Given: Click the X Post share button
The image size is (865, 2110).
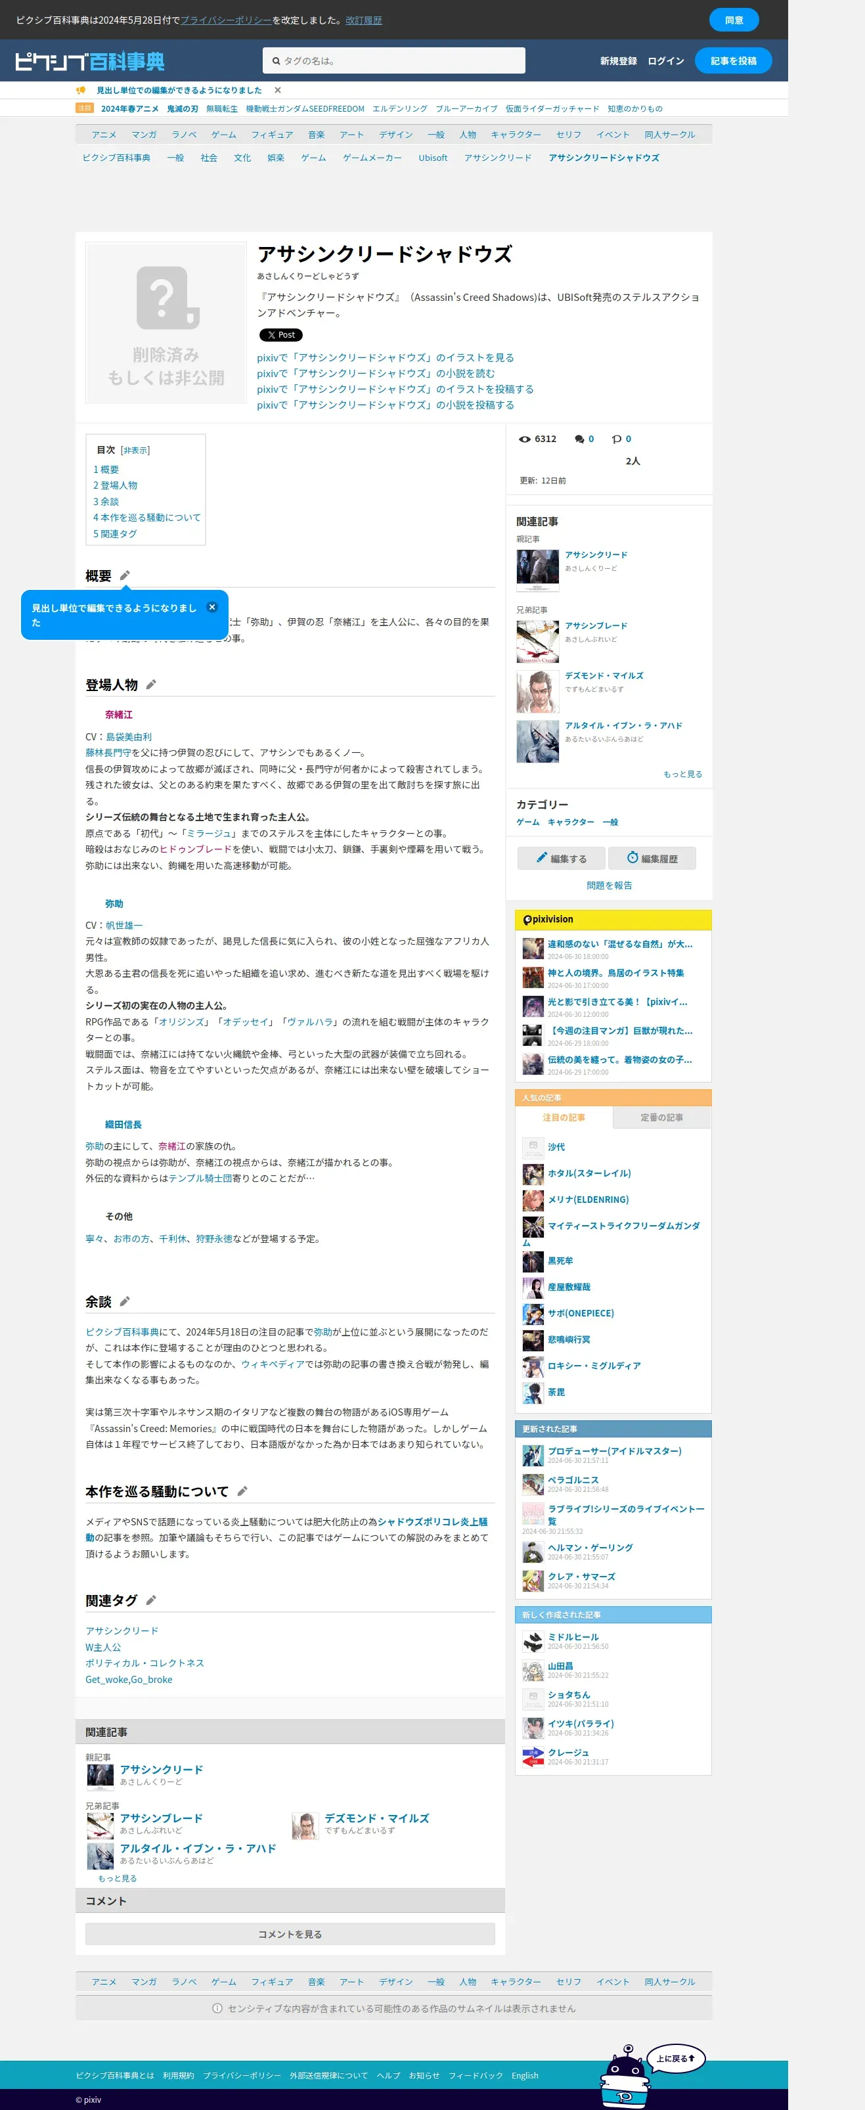Looking at the screenshot, I should 281,335.
